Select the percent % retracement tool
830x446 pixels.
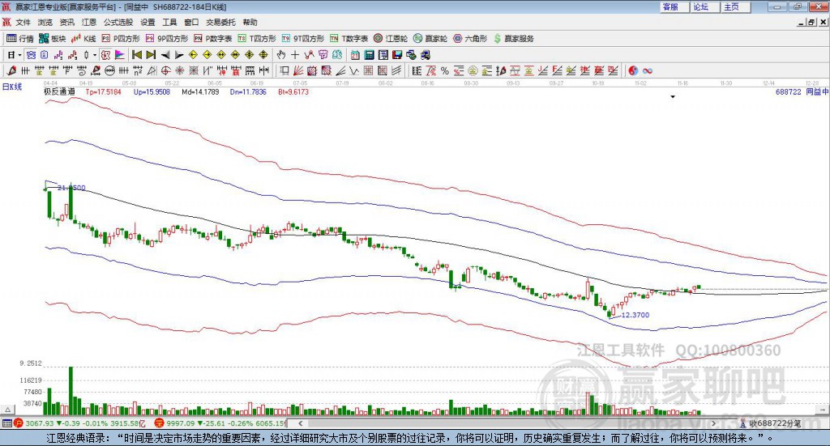(x=445, y=70)
